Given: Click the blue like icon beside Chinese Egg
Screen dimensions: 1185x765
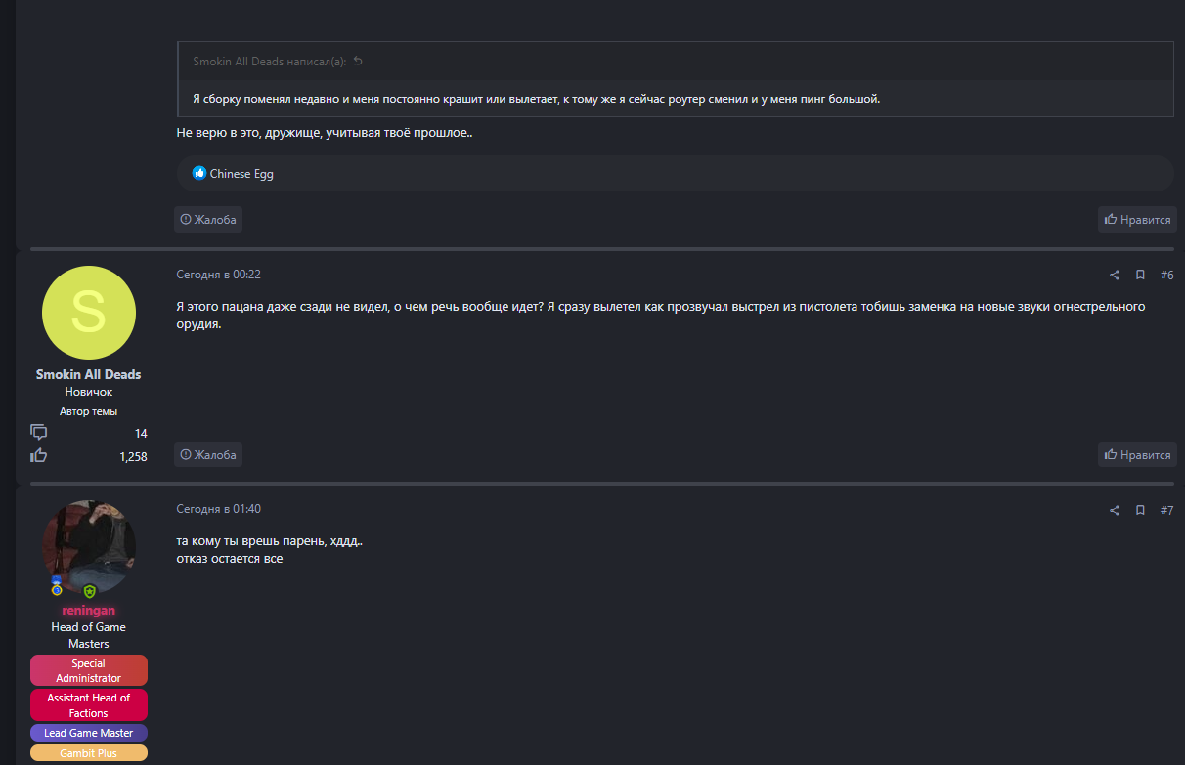Looking at the screenshot, I should point(199,174).
